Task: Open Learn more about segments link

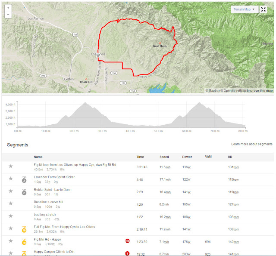Action: point(251,144)
